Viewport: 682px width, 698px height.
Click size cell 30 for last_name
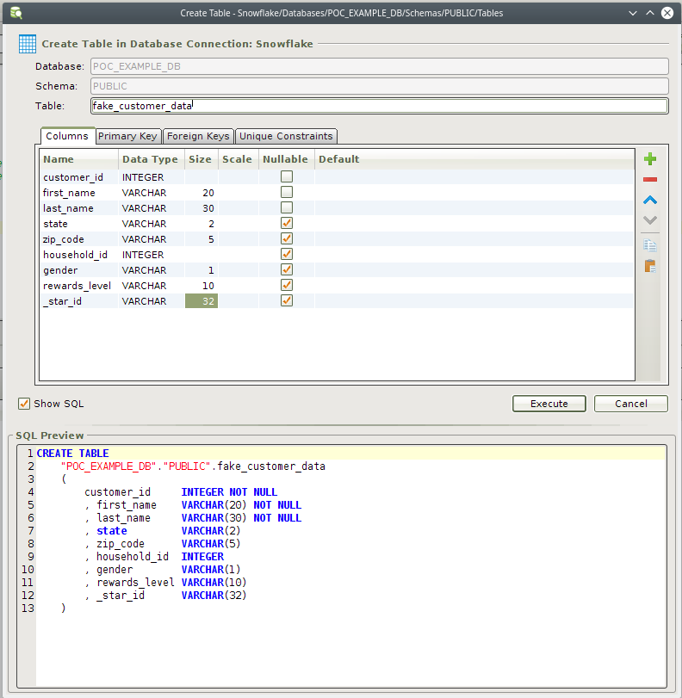[x=201, y=208]
